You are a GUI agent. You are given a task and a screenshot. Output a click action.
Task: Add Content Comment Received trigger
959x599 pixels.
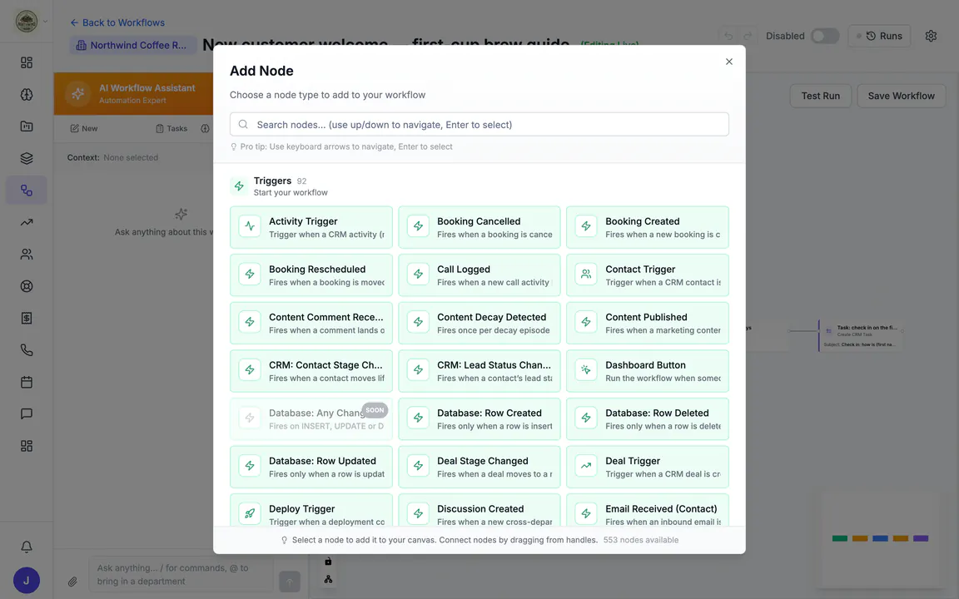coord(311,324)
